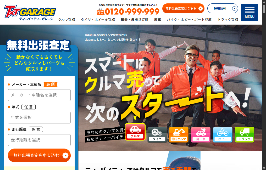Click the TxT GARAGE logo
The height and width of the screenshot is (170, 266).
(30, 12)
